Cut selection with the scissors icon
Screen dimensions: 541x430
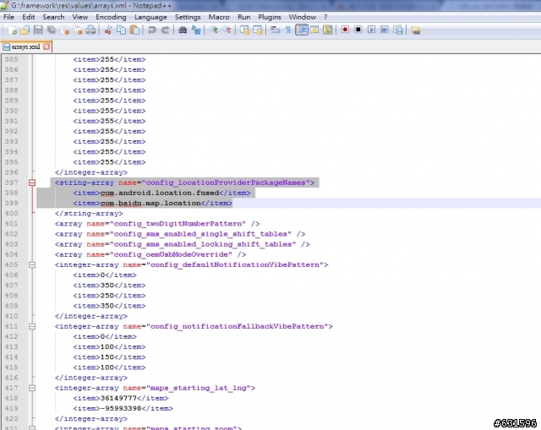click(x=108, y=30)
